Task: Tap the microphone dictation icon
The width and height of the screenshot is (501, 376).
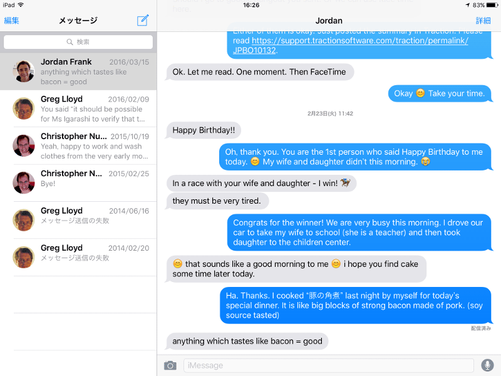Action: pyautogui.click(x=488, y=365)
